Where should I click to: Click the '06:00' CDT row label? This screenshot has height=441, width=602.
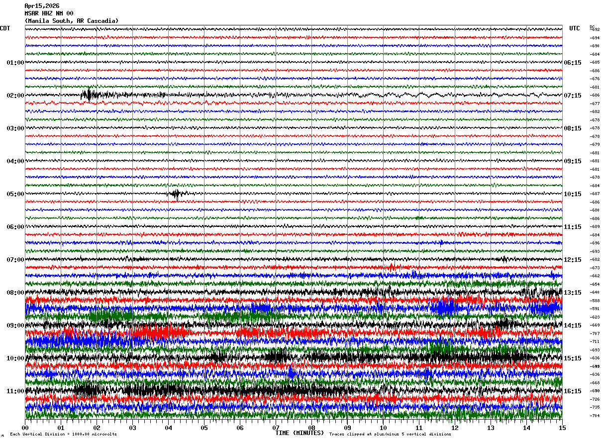click(15, 227)
